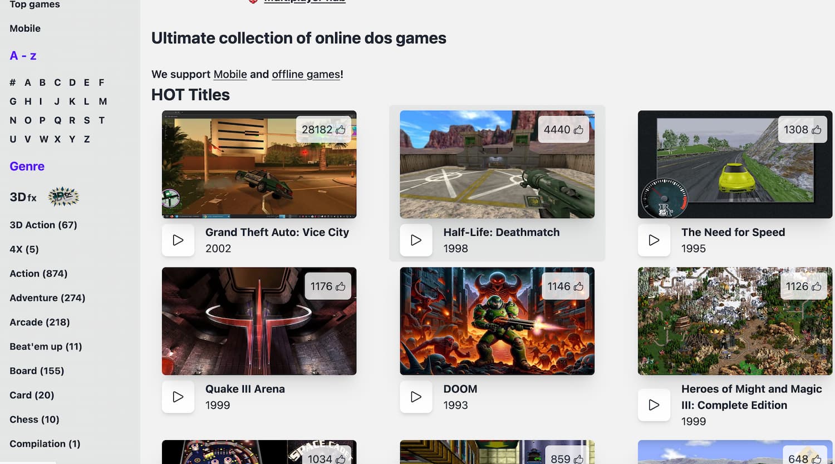Viewport: 835px width, 464px height.
Task: Start the Half-Life: Deathmatch play button
Action: tap(416, 240)
